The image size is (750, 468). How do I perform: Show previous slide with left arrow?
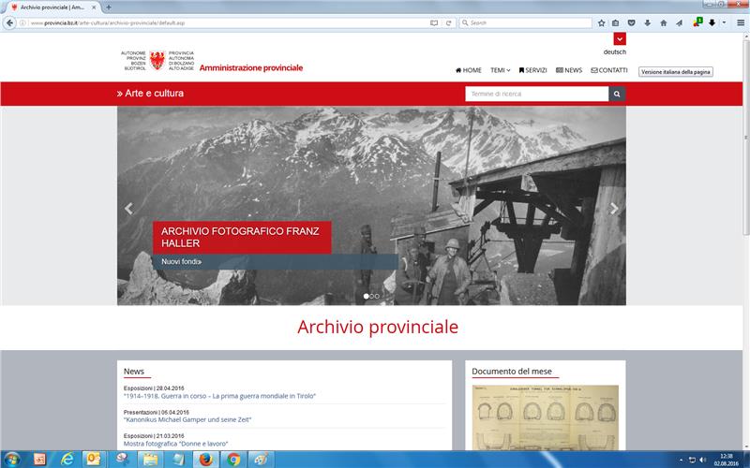point(128,209)
